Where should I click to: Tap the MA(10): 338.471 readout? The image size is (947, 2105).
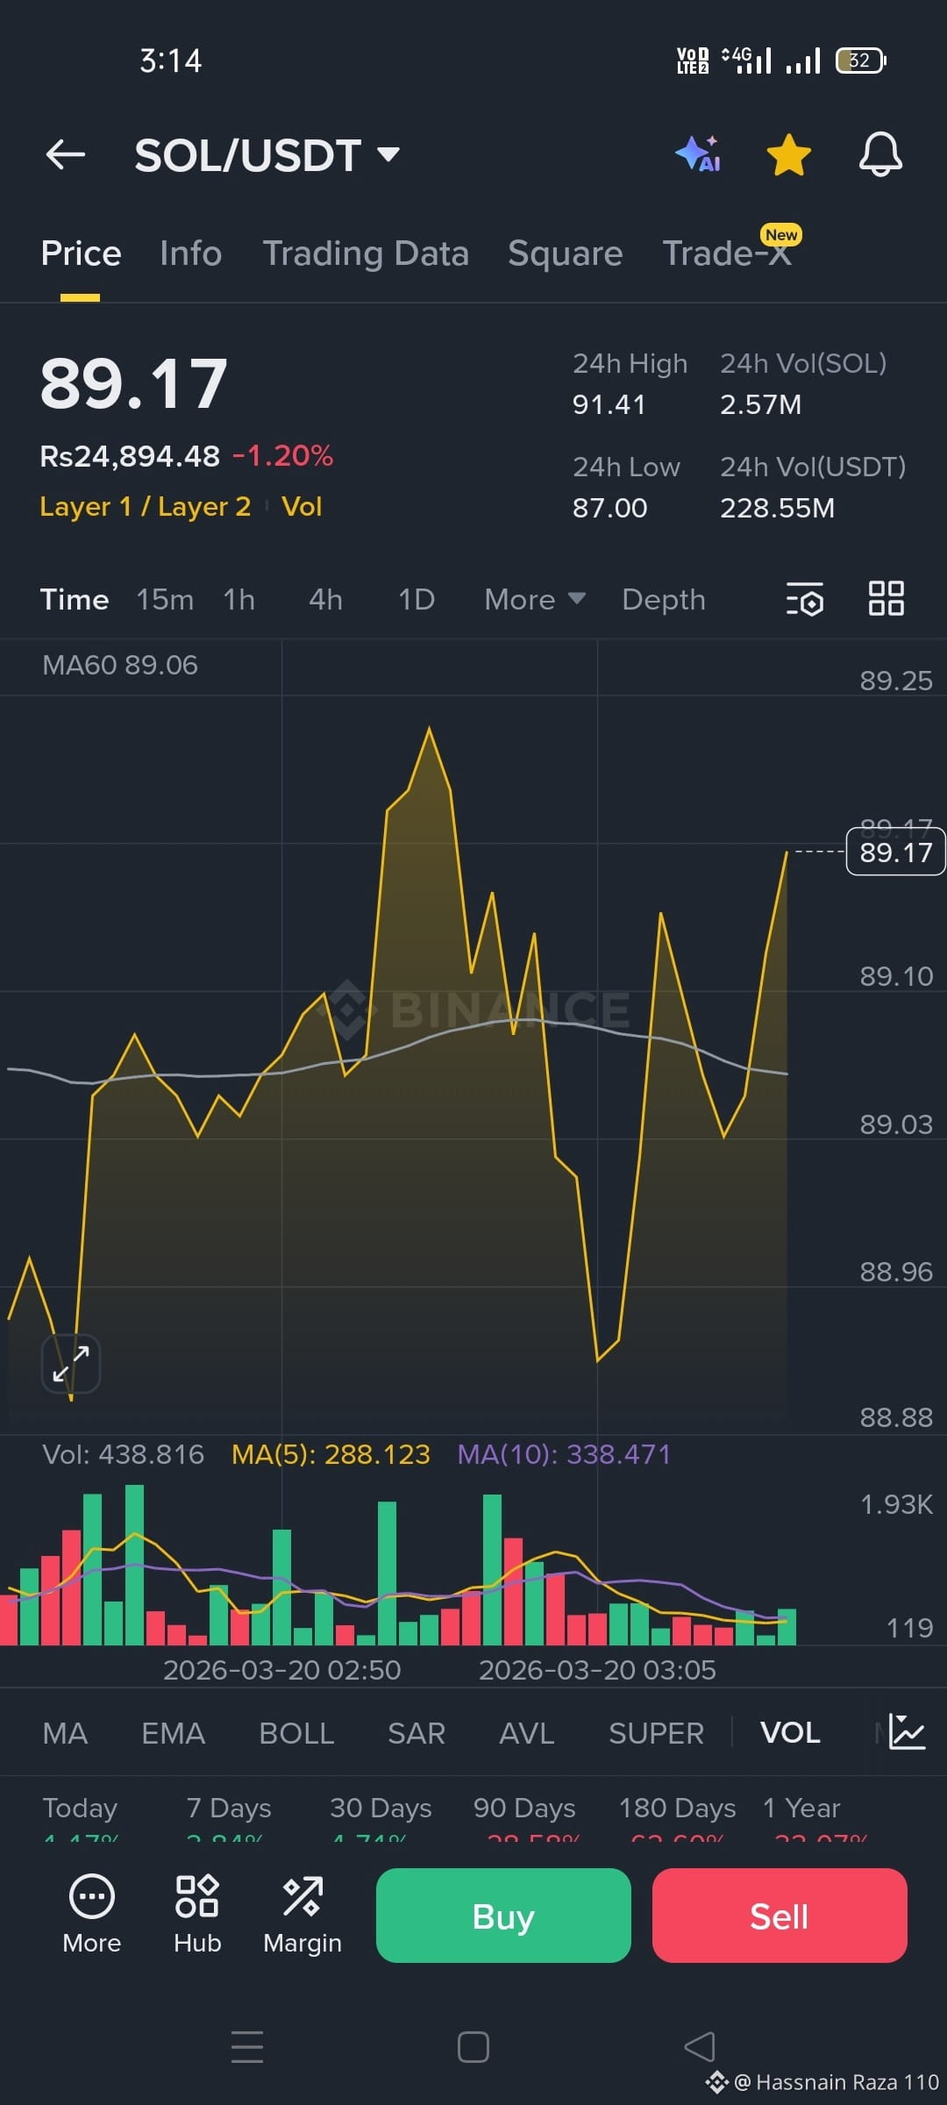pyautogui.click(x=564, y=1455)
